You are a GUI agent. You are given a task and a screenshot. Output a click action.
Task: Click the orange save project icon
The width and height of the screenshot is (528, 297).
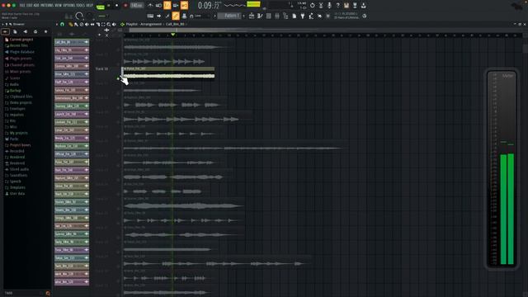[x=346, y=6]
